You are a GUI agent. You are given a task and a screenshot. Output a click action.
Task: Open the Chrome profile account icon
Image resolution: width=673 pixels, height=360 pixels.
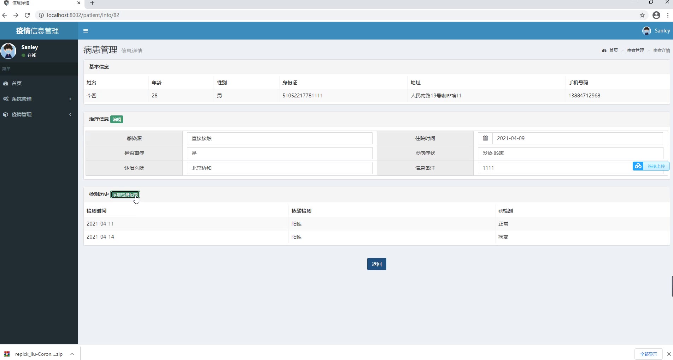[x=656, y=15]
